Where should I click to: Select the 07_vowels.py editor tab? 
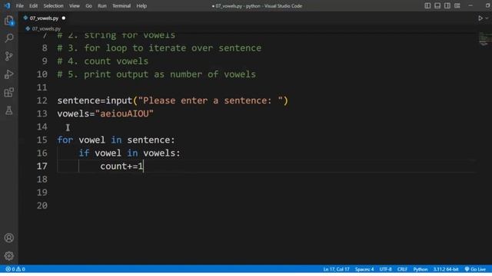tap(44, 18)
